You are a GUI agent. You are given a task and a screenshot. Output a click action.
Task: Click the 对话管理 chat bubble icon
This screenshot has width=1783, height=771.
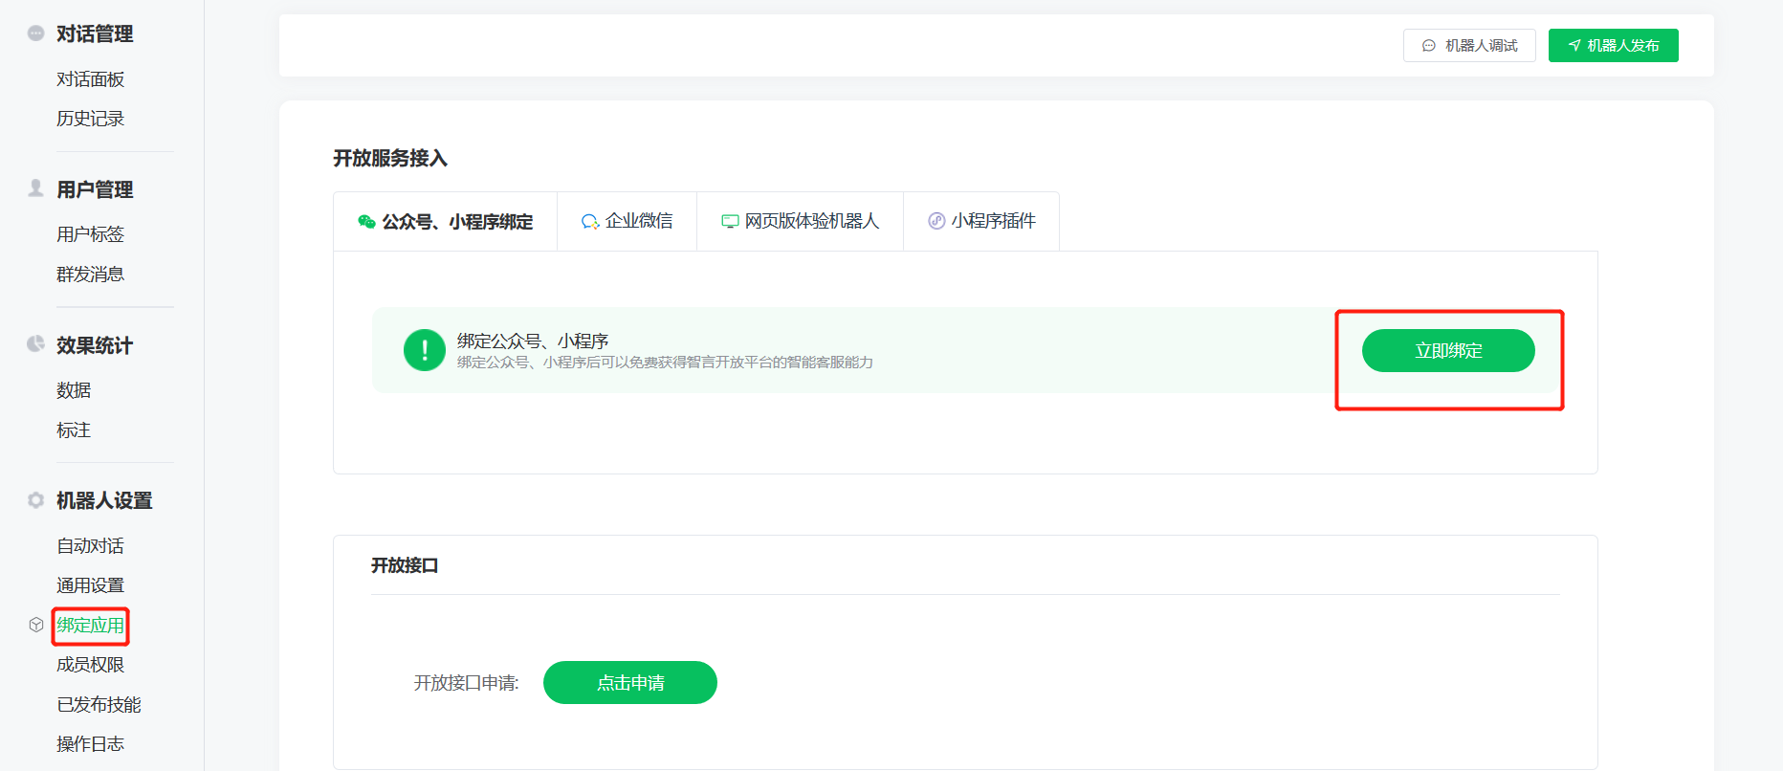coord(35,33)
